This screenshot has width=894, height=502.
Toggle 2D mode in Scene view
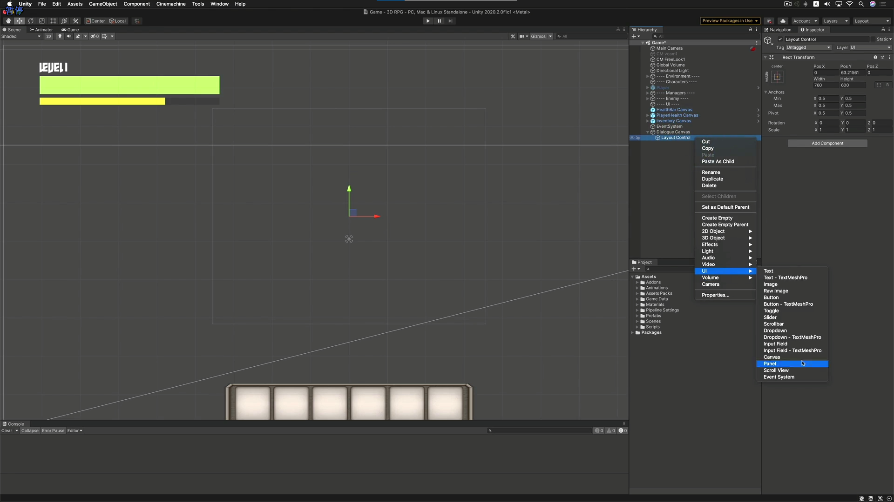click(x=49, y=36)
